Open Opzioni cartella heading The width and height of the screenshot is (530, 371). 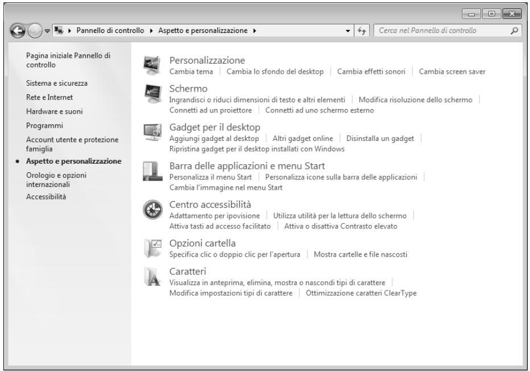pyautogui.click(x=202, y=243)
